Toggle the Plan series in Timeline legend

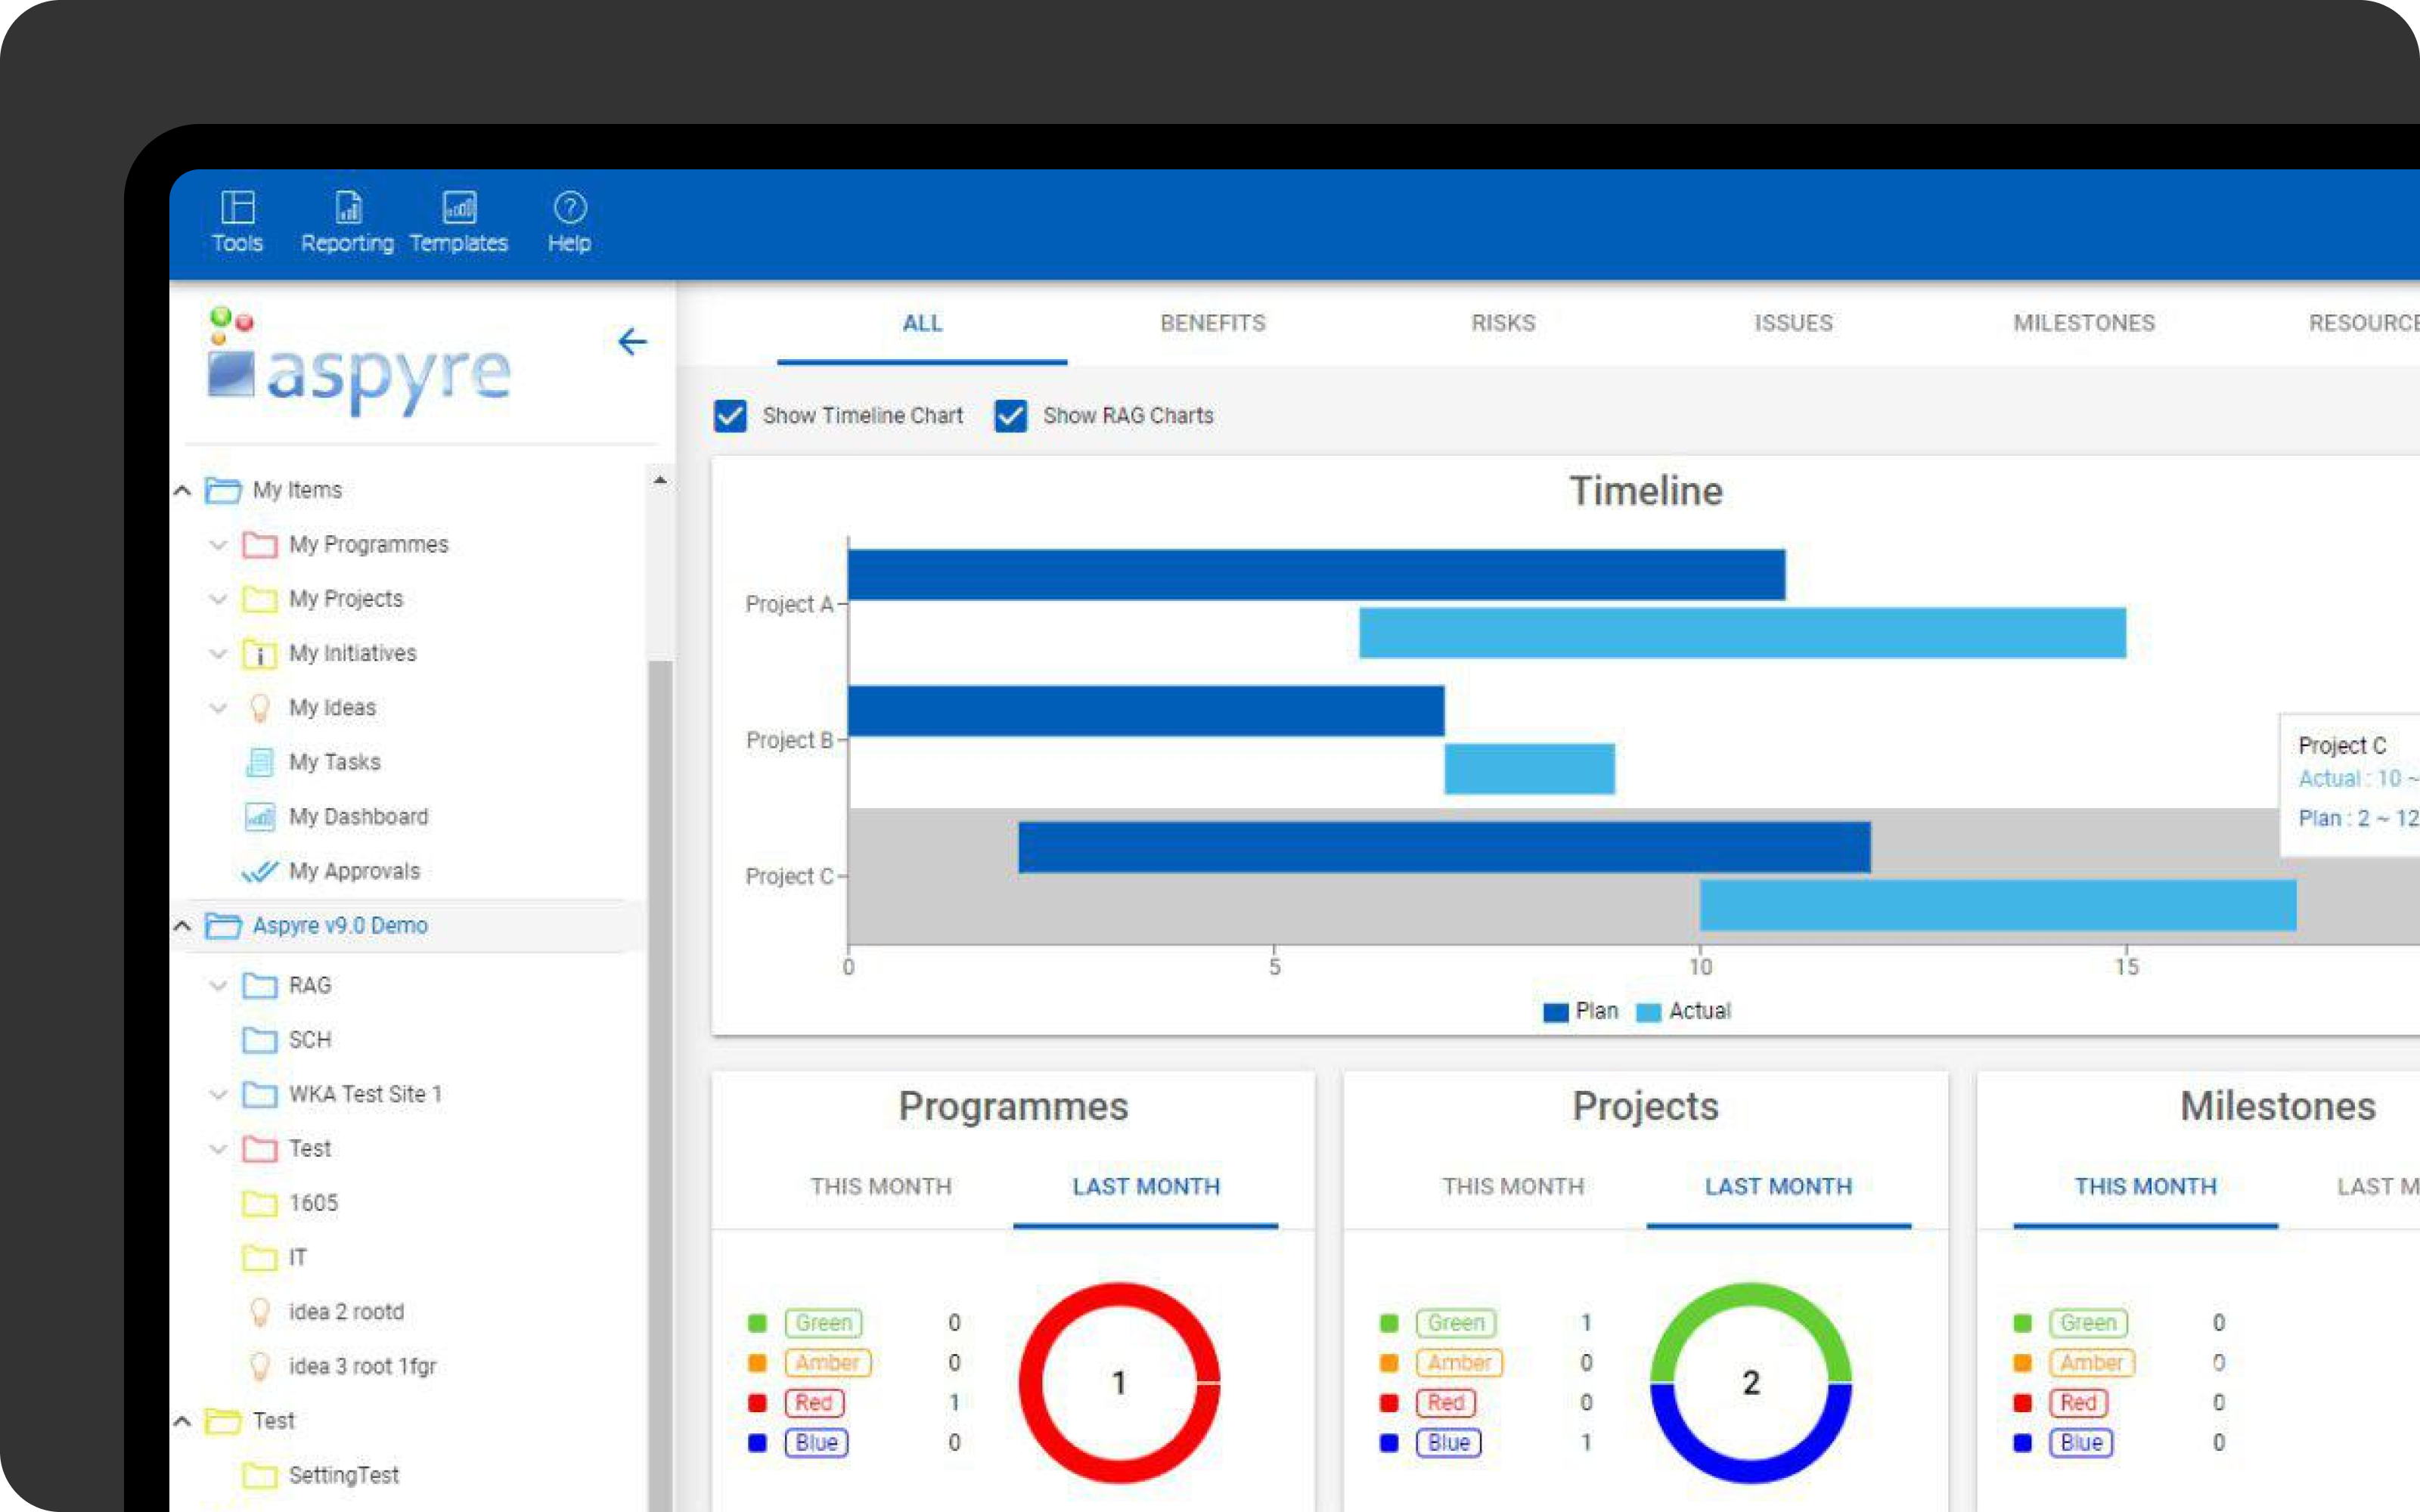[1580, 1011]
